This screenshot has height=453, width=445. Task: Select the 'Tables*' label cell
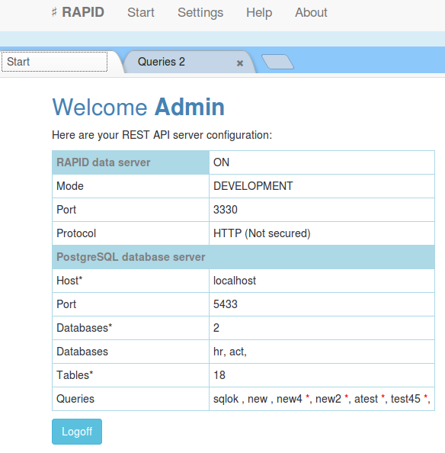coord(130,375)
